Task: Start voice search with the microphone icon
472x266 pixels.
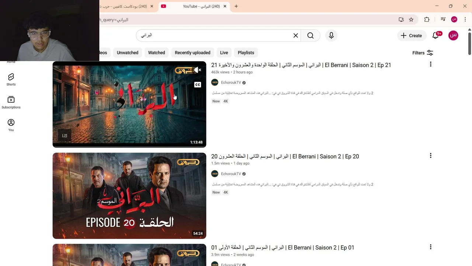Action: point(331,35)
